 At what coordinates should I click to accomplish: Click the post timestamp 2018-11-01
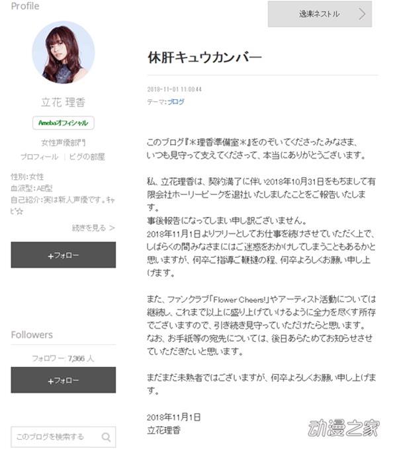point(174,89)
